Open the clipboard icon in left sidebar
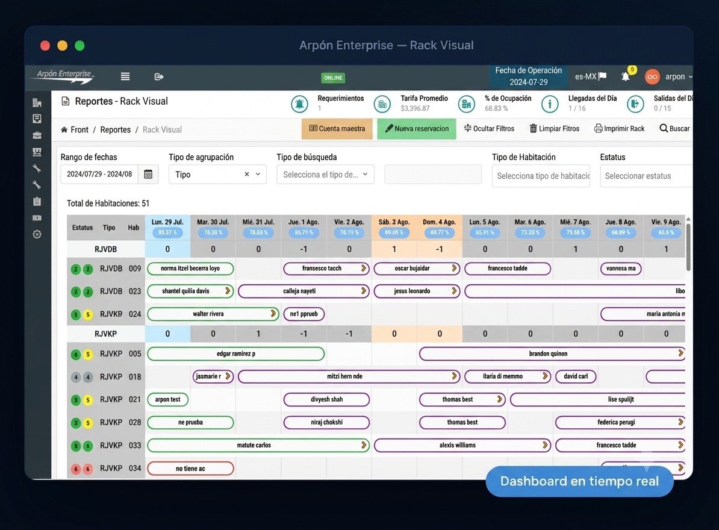 37,201
